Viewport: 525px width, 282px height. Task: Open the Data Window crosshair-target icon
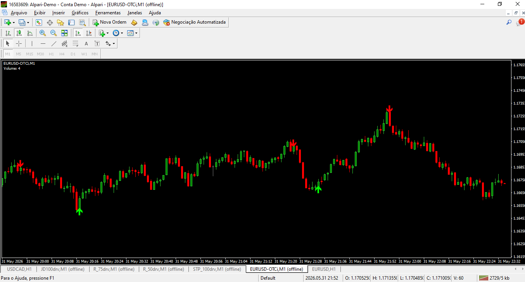click(50, 22)
